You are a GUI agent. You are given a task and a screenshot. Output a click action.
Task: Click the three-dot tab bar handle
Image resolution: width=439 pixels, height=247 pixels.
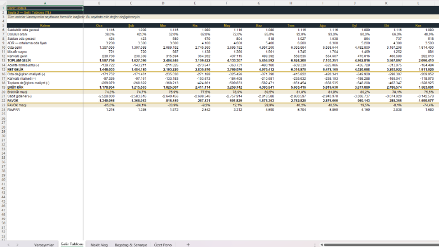coord(314,245)
